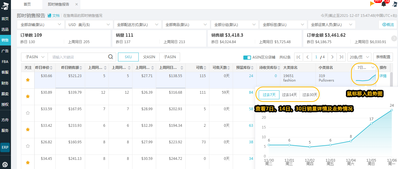Open 客服 in the sidebar

point(5,72)
